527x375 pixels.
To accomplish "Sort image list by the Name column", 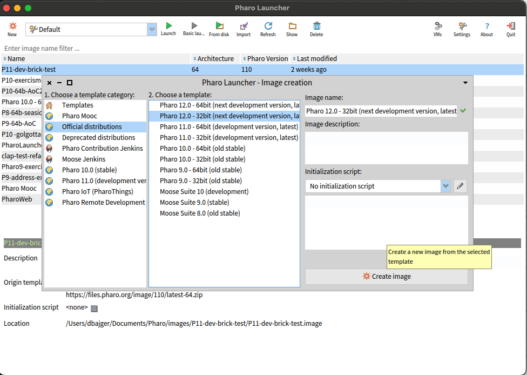I will 96,58.
